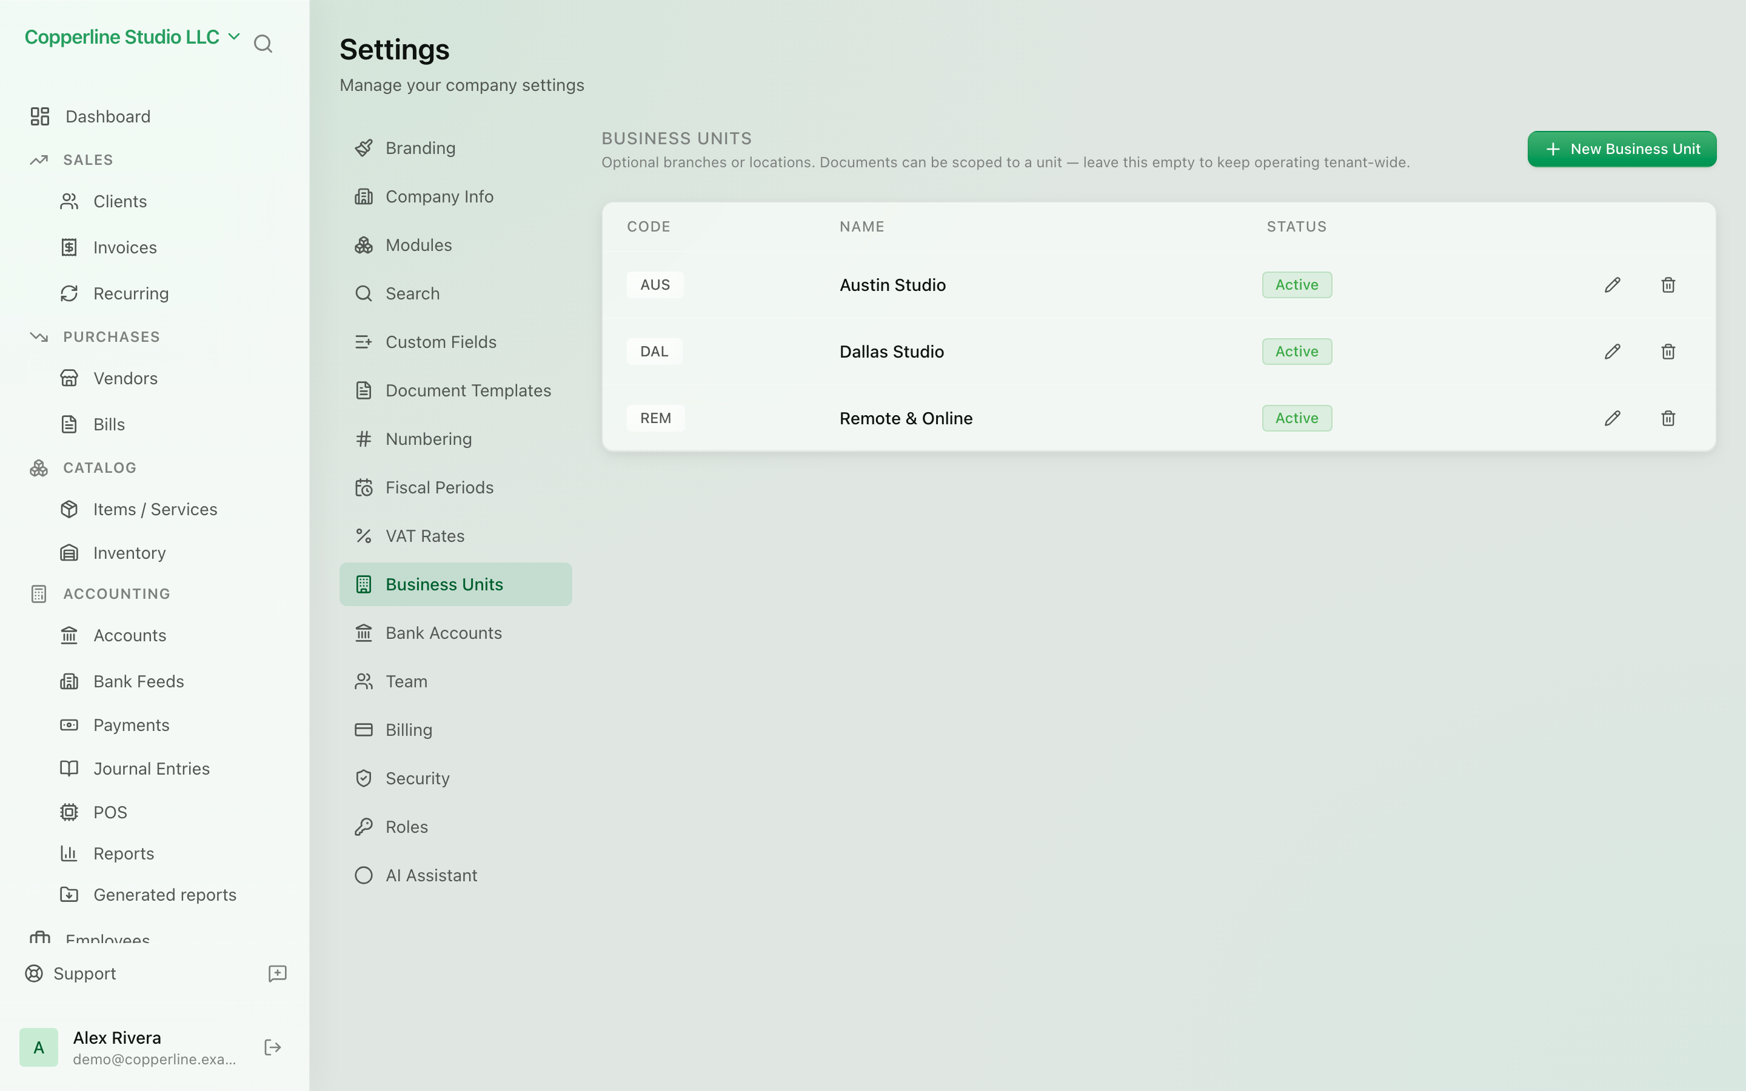This screenshot has width=1746, height=1091.
Task: Open the Branding settings tab
Action: click(x=455, y=148)
